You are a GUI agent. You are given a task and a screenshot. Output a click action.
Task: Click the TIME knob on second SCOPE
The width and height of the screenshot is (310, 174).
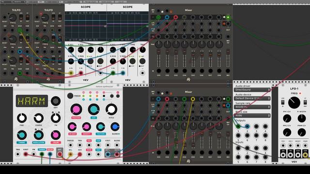pyautogui.click(x=132, y=50)
